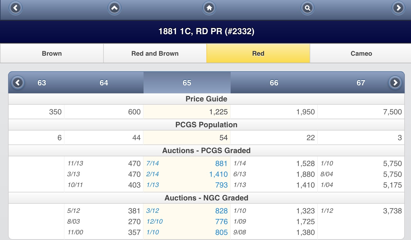This screenshot has height=240, width=411.
Task: Switch to the Red and Brown tab
Action: [x=155, y=53]
